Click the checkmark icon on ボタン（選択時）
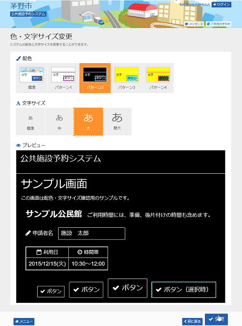The width and height of the screenshot is (242, 326). click(159, 290)
